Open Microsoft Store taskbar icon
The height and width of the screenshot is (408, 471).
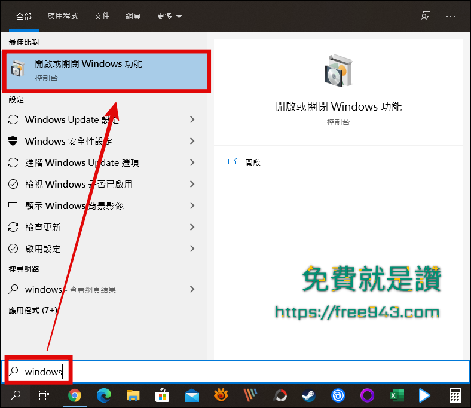[x=162, y=395]
